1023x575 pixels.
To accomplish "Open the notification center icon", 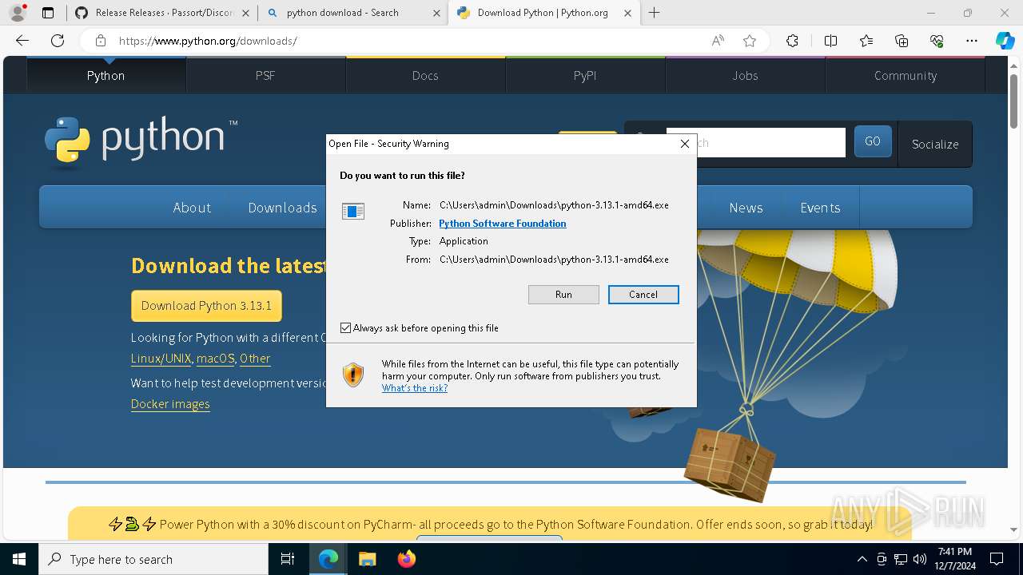I will pos(997,559).
